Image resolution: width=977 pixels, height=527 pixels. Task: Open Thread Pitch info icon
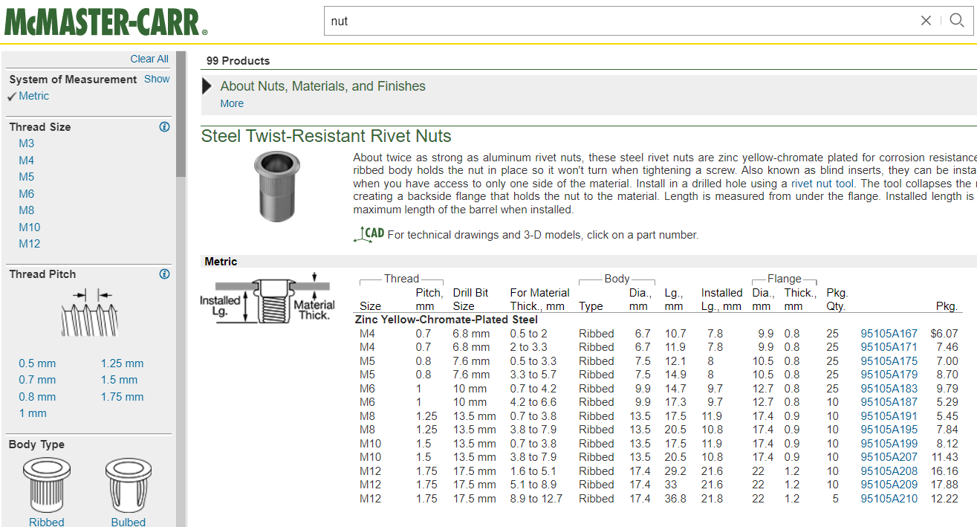tap(164, 274)
